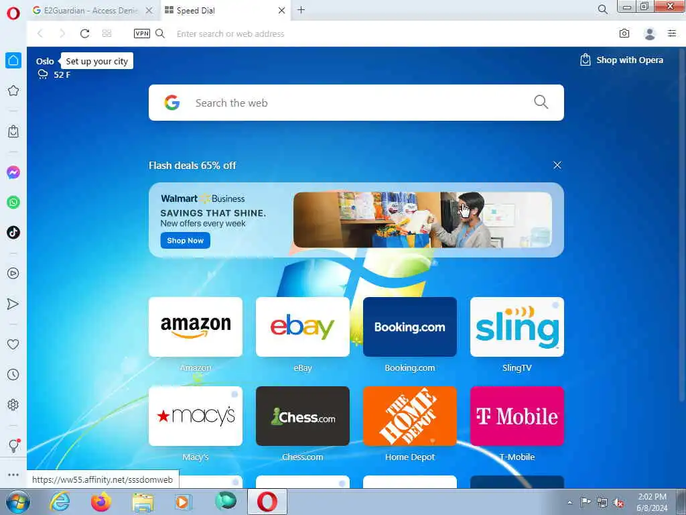Close the E2Guardian tab
Screen dimensions: 686x515
point(149,11)
